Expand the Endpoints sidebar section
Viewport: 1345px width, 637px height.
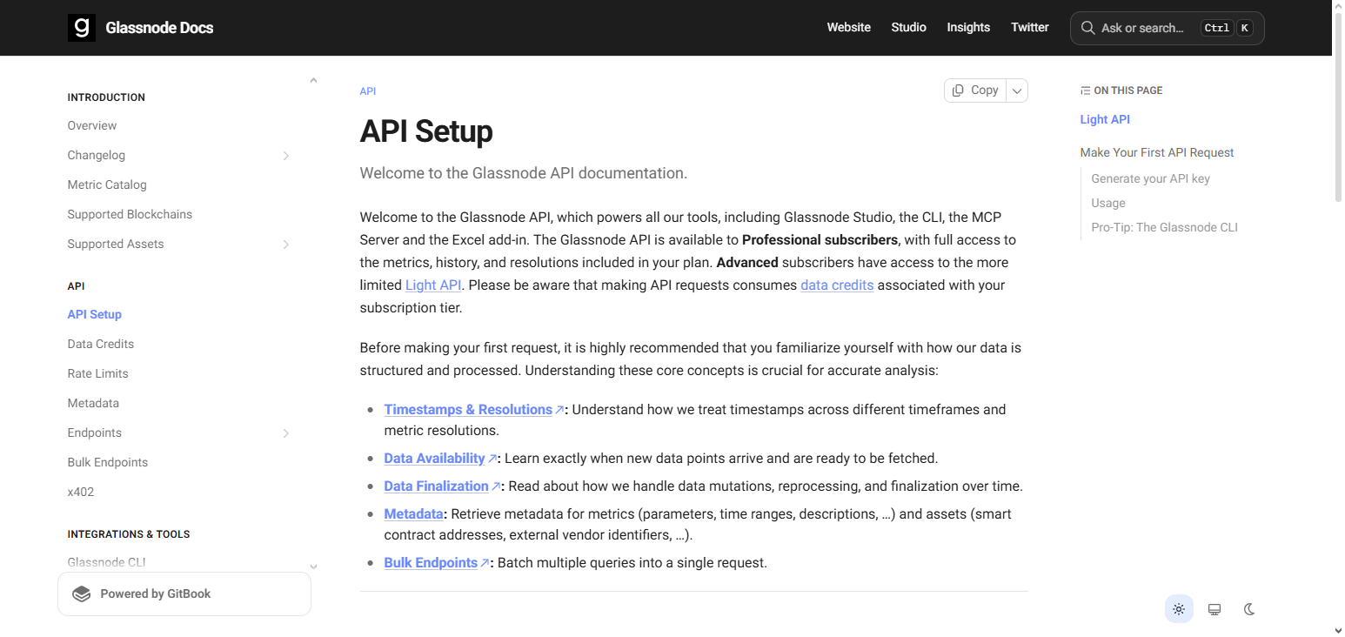[x=285, y=433]
